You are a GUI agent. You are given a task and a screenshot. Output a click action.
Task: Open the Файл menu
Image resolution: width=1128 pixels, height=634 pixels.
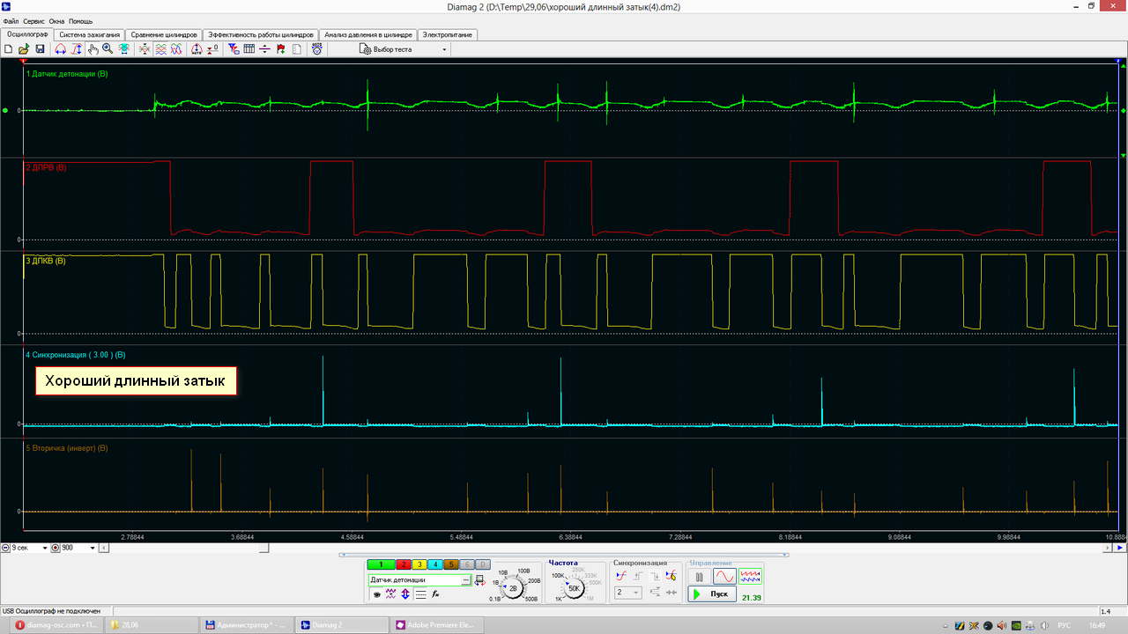coord(11,20)
